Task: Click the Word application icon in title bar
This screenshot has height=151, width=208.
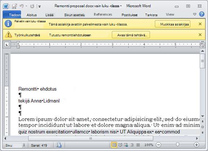Action: tap(5, 6)
